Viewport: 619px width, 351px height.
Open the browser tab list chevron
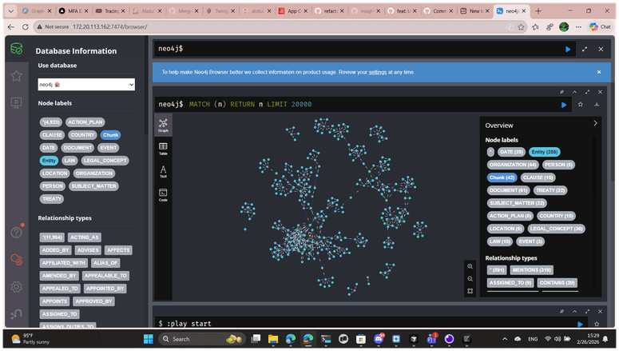pos(11,11)
